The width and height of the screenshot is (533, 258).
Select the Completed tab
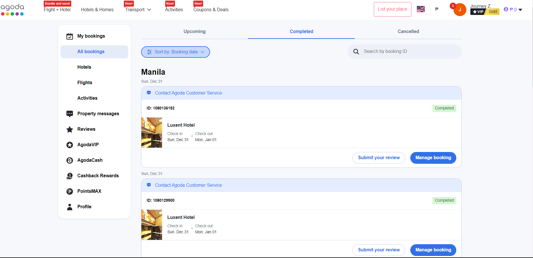(x=301, y=32)
